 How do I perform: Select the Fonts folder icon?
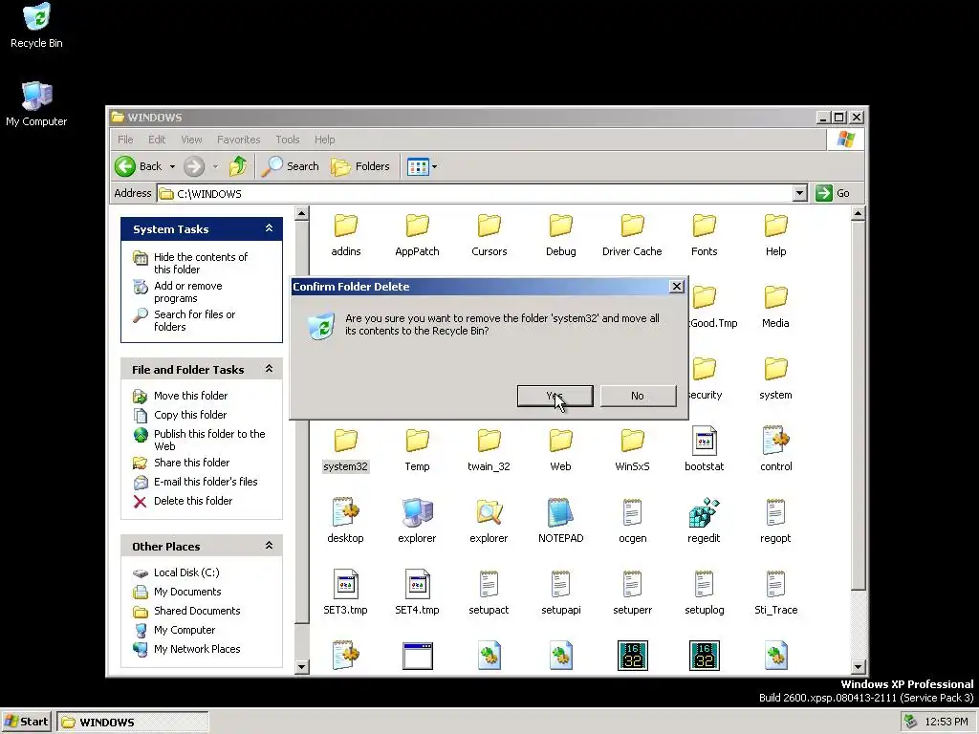pos(705,226)
